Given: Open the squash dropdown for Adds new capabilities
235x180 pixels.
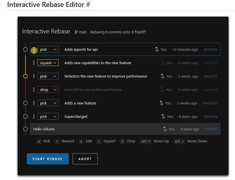Looking at the screenshot, I should coord(48,63).
